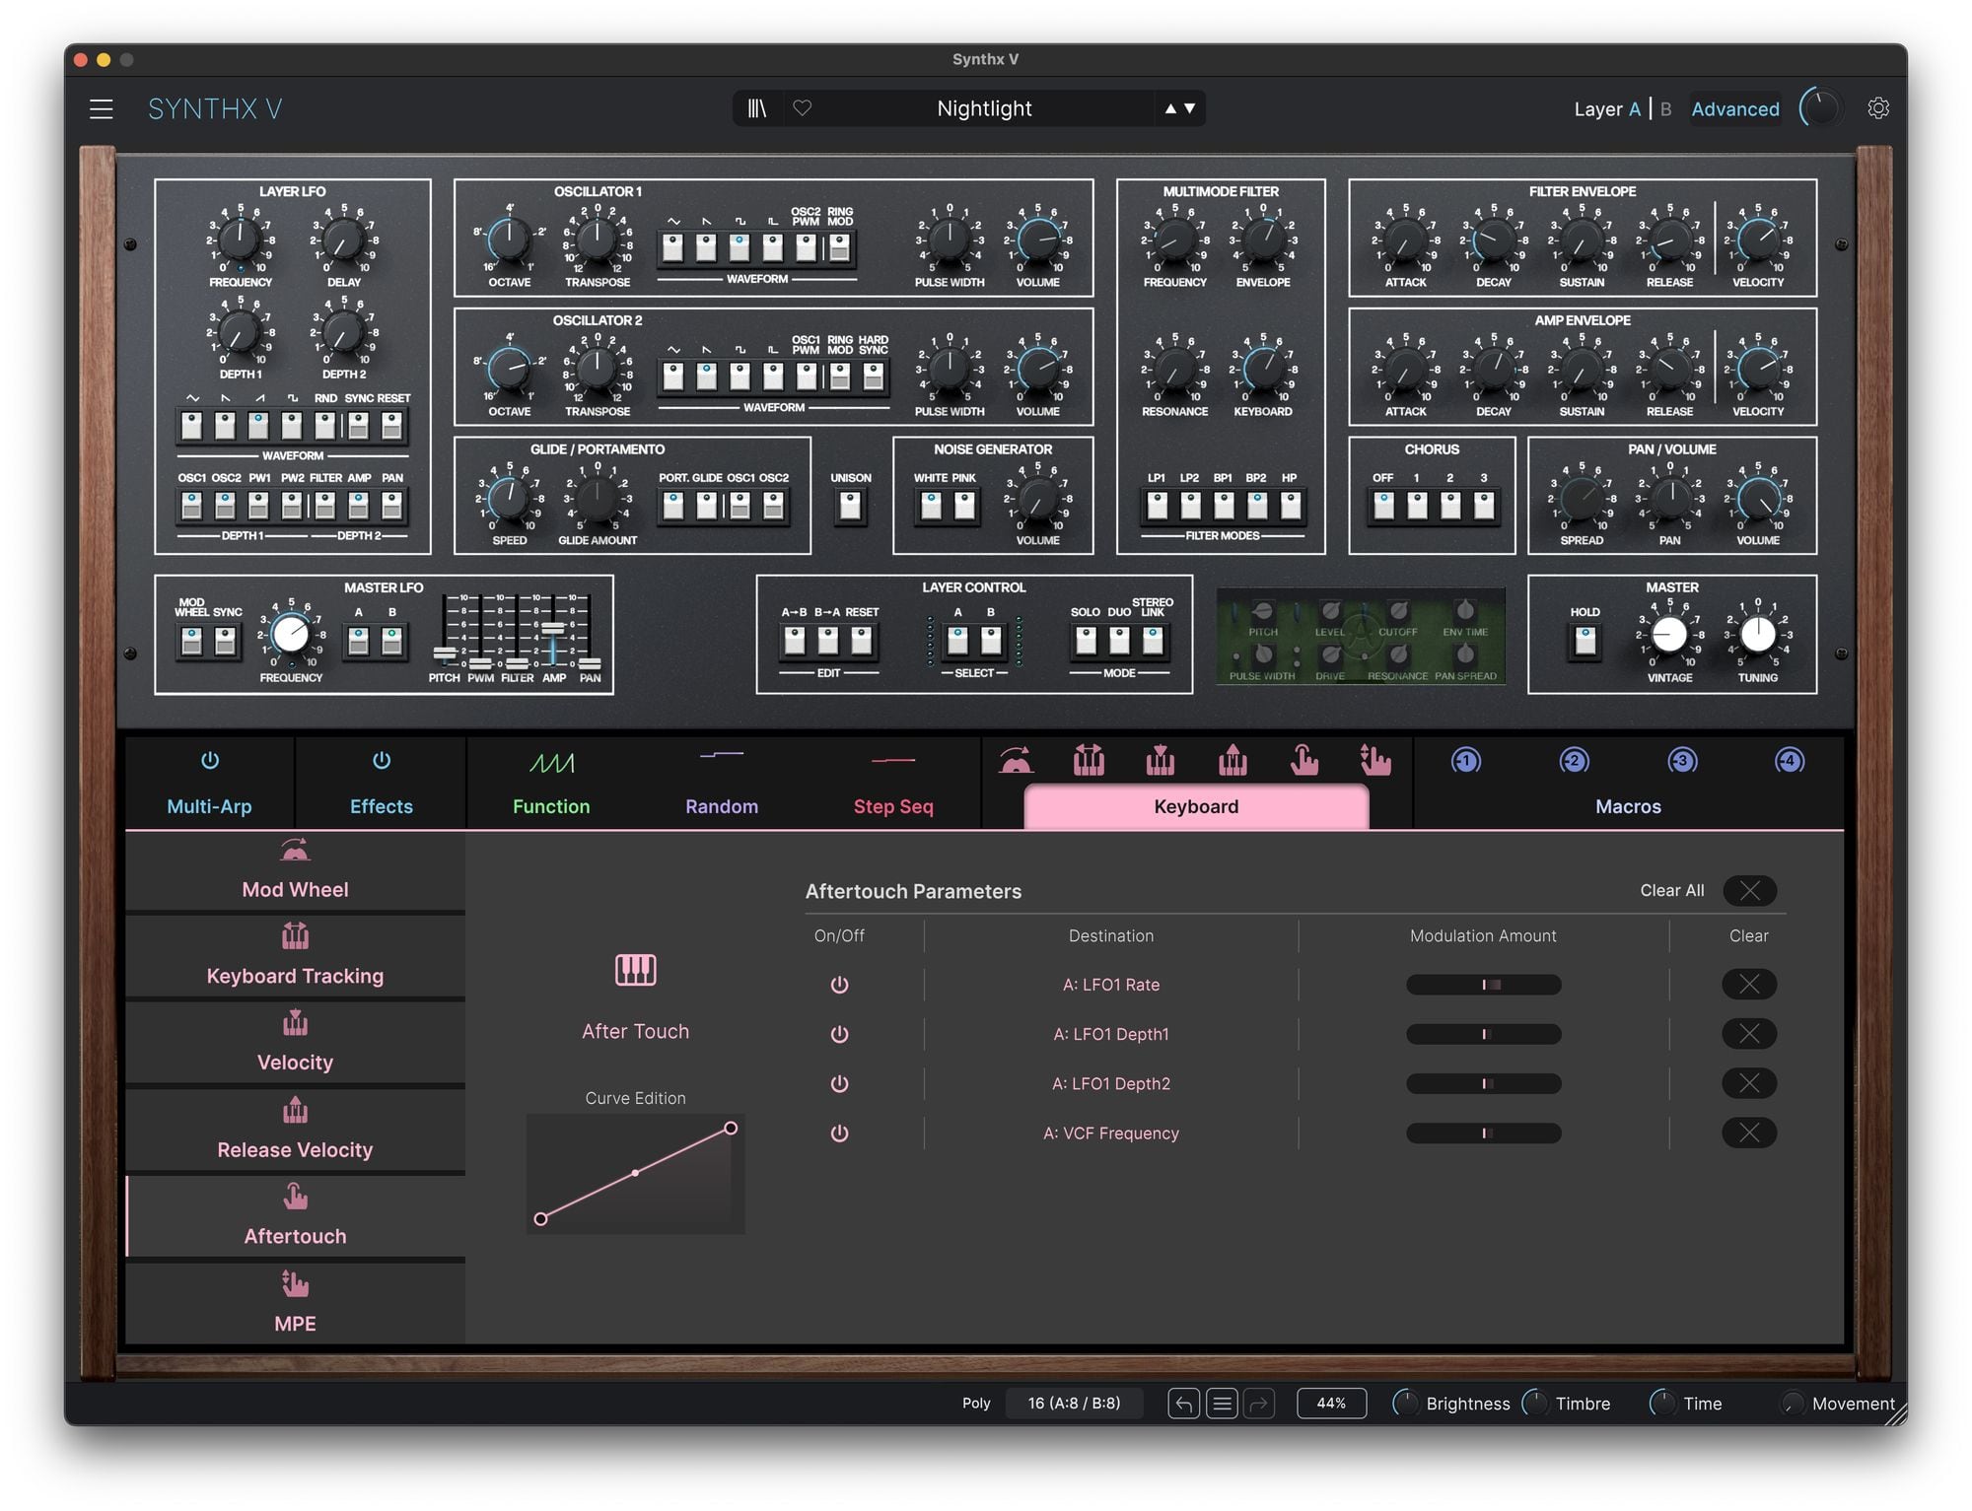Toggle the Master Hold switch
The height and width of the screenshot is (1511, 1972).
click(x=1585, y=642)
